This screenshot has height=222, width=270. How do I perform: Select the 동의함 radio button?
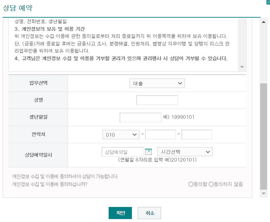click(x=190, y=184)
